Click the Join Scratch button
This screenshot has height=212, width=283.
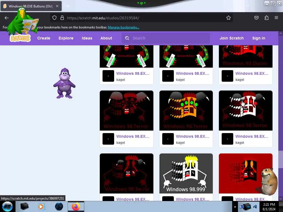coord(232,38)
